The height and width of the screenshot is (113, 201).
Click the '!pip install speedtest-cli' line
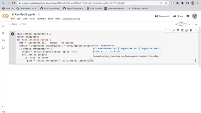click(x=34, y=34)
